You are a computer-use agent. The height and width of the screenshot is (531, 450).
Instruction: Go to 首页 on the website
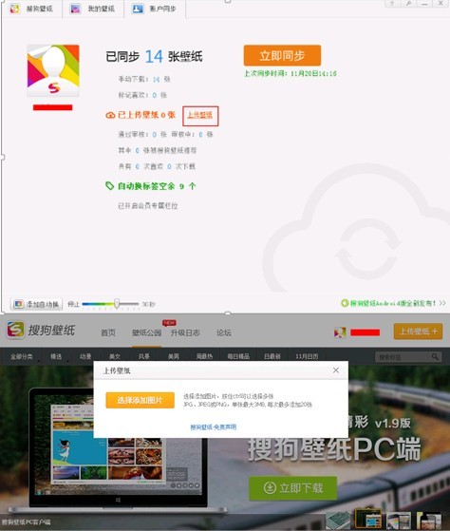click(x=108, y=332)
